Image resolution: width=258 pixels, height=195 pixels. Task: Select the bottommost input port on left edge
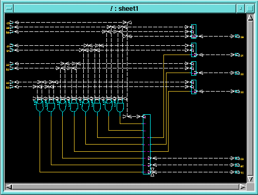point(11,87)
